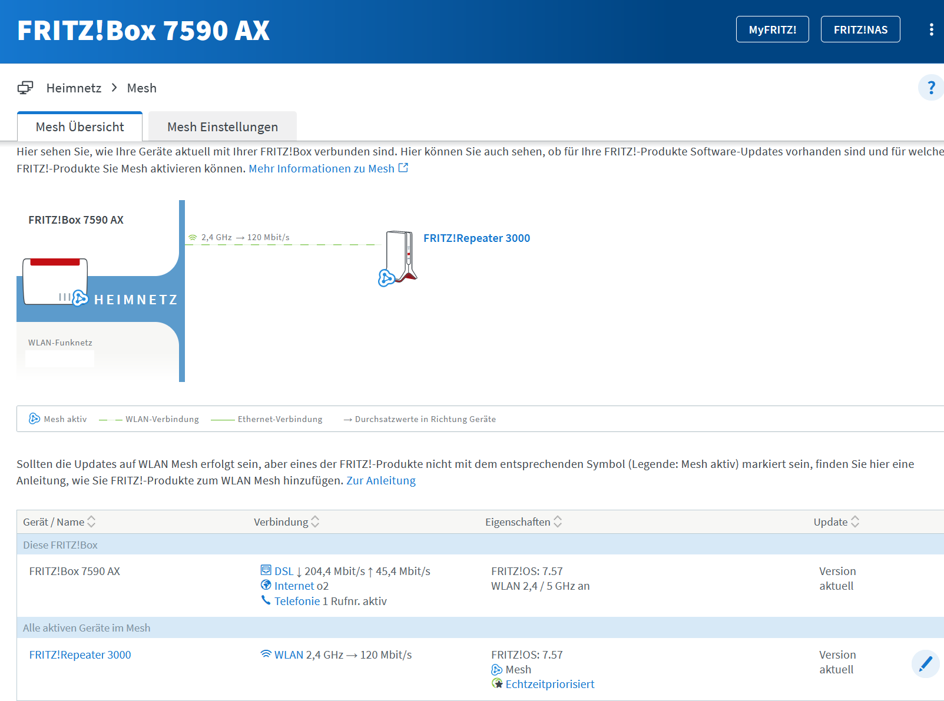The image size is (944, 701).
Task: Select Mesh in the breadcrumb
Action: pos(142,88)
